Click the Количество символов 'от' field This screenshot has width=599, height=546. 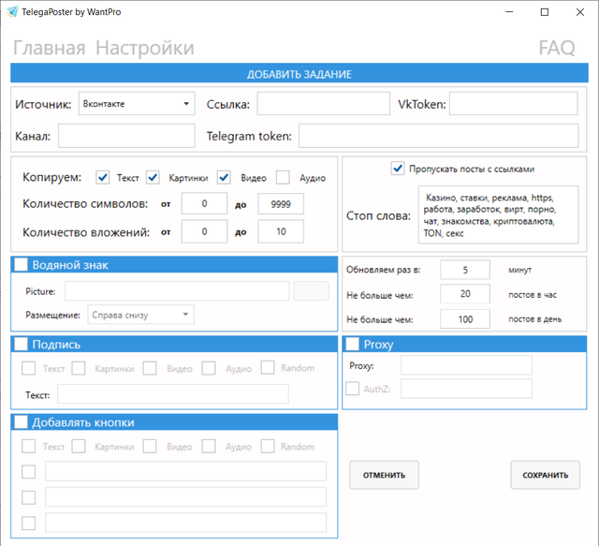(x=204, y=204)
